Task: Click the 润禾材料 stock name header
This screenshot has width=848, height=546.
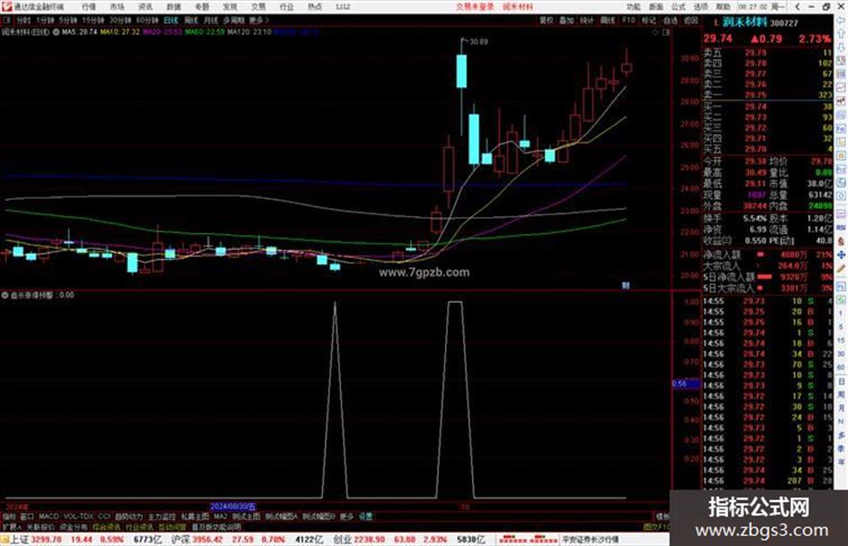Action: point(745,22)
